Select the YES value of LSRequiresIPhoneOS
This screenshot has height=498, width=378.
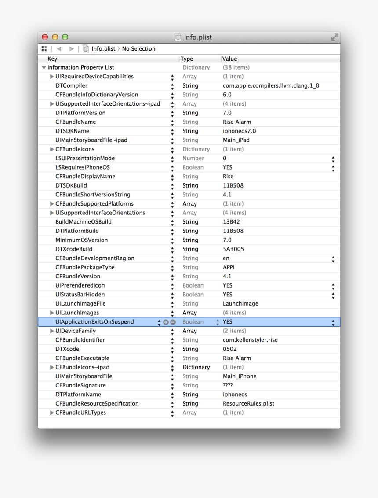pyautogui.click(x=227, y=167)
